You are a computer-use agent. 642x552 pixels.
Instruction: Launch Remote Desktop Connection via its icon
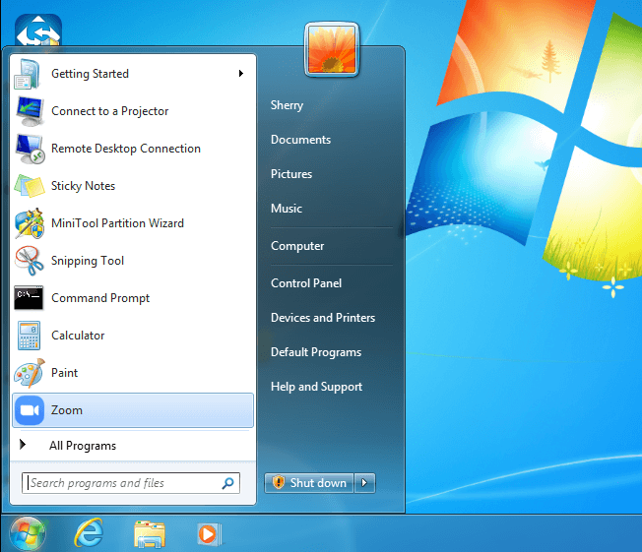(x=30, y=149)
